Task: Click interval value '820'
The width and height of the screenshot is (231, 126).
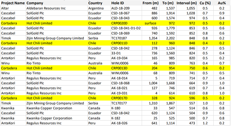Action: pos(192,58)
